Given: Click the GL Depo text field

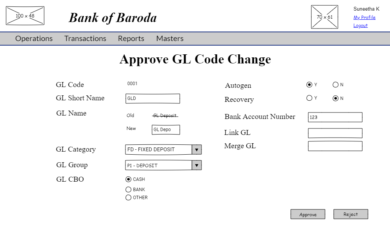Looking at the screenshot, I should pyautogui.click(x=166, y=130).
